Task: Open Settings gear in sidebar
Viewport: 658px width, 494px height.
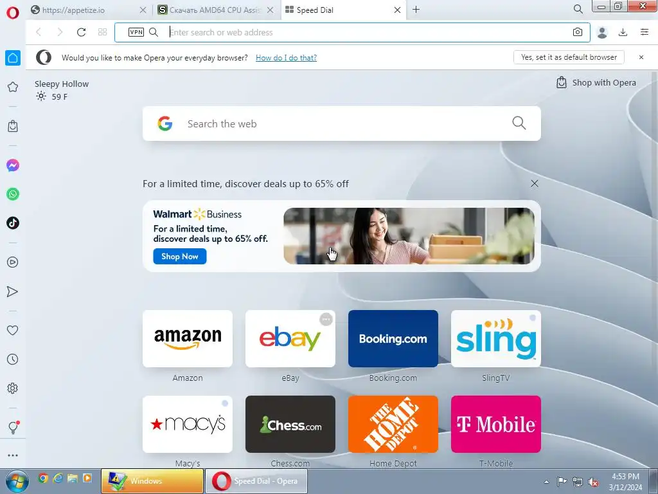Action: pyautogui.click(x=13, y=388)
